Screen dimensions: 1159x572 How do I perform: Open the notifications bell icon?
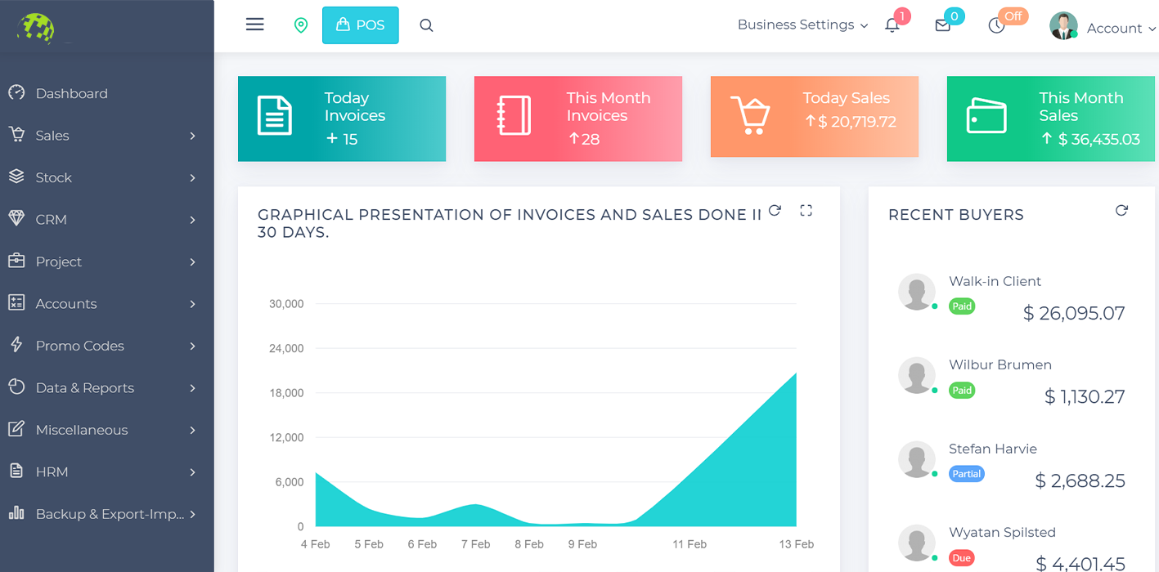892,25
